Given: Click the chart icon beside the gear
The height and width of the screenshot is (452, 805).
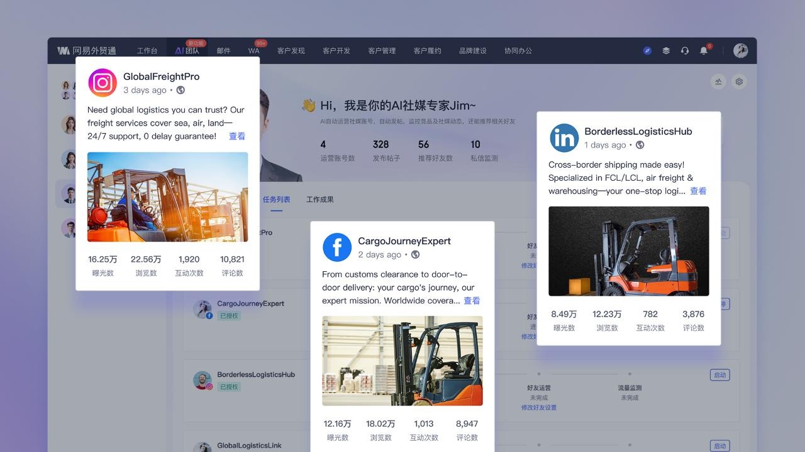Looking at the screenshot, I should click(x=718, y=82).
